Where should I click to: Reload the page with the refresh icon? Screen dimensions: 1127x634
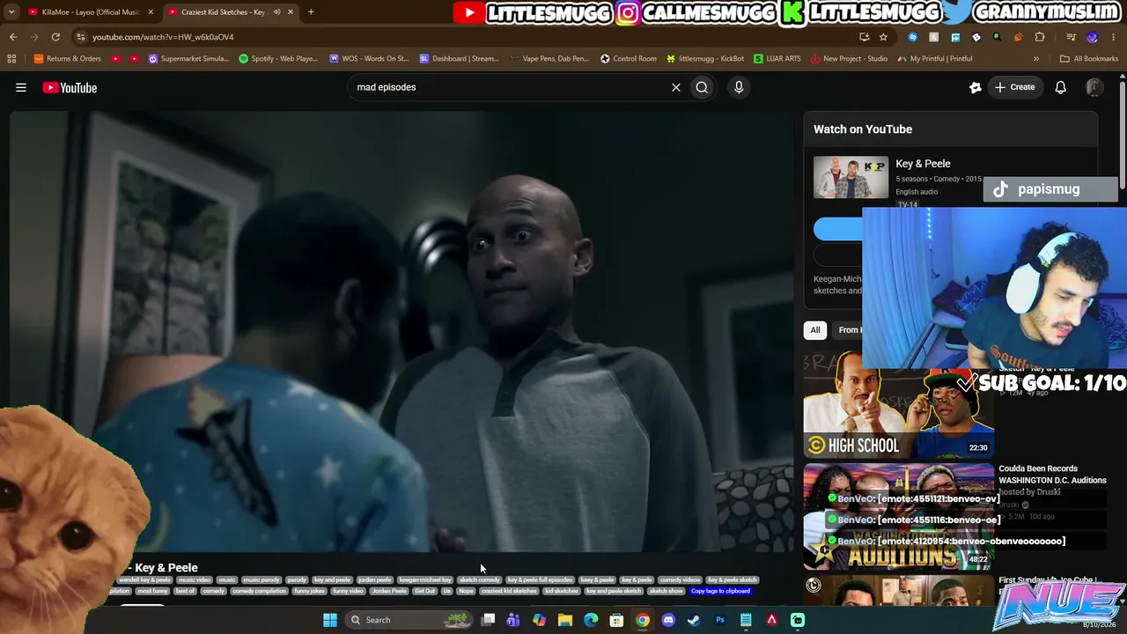tap(55, 37)
